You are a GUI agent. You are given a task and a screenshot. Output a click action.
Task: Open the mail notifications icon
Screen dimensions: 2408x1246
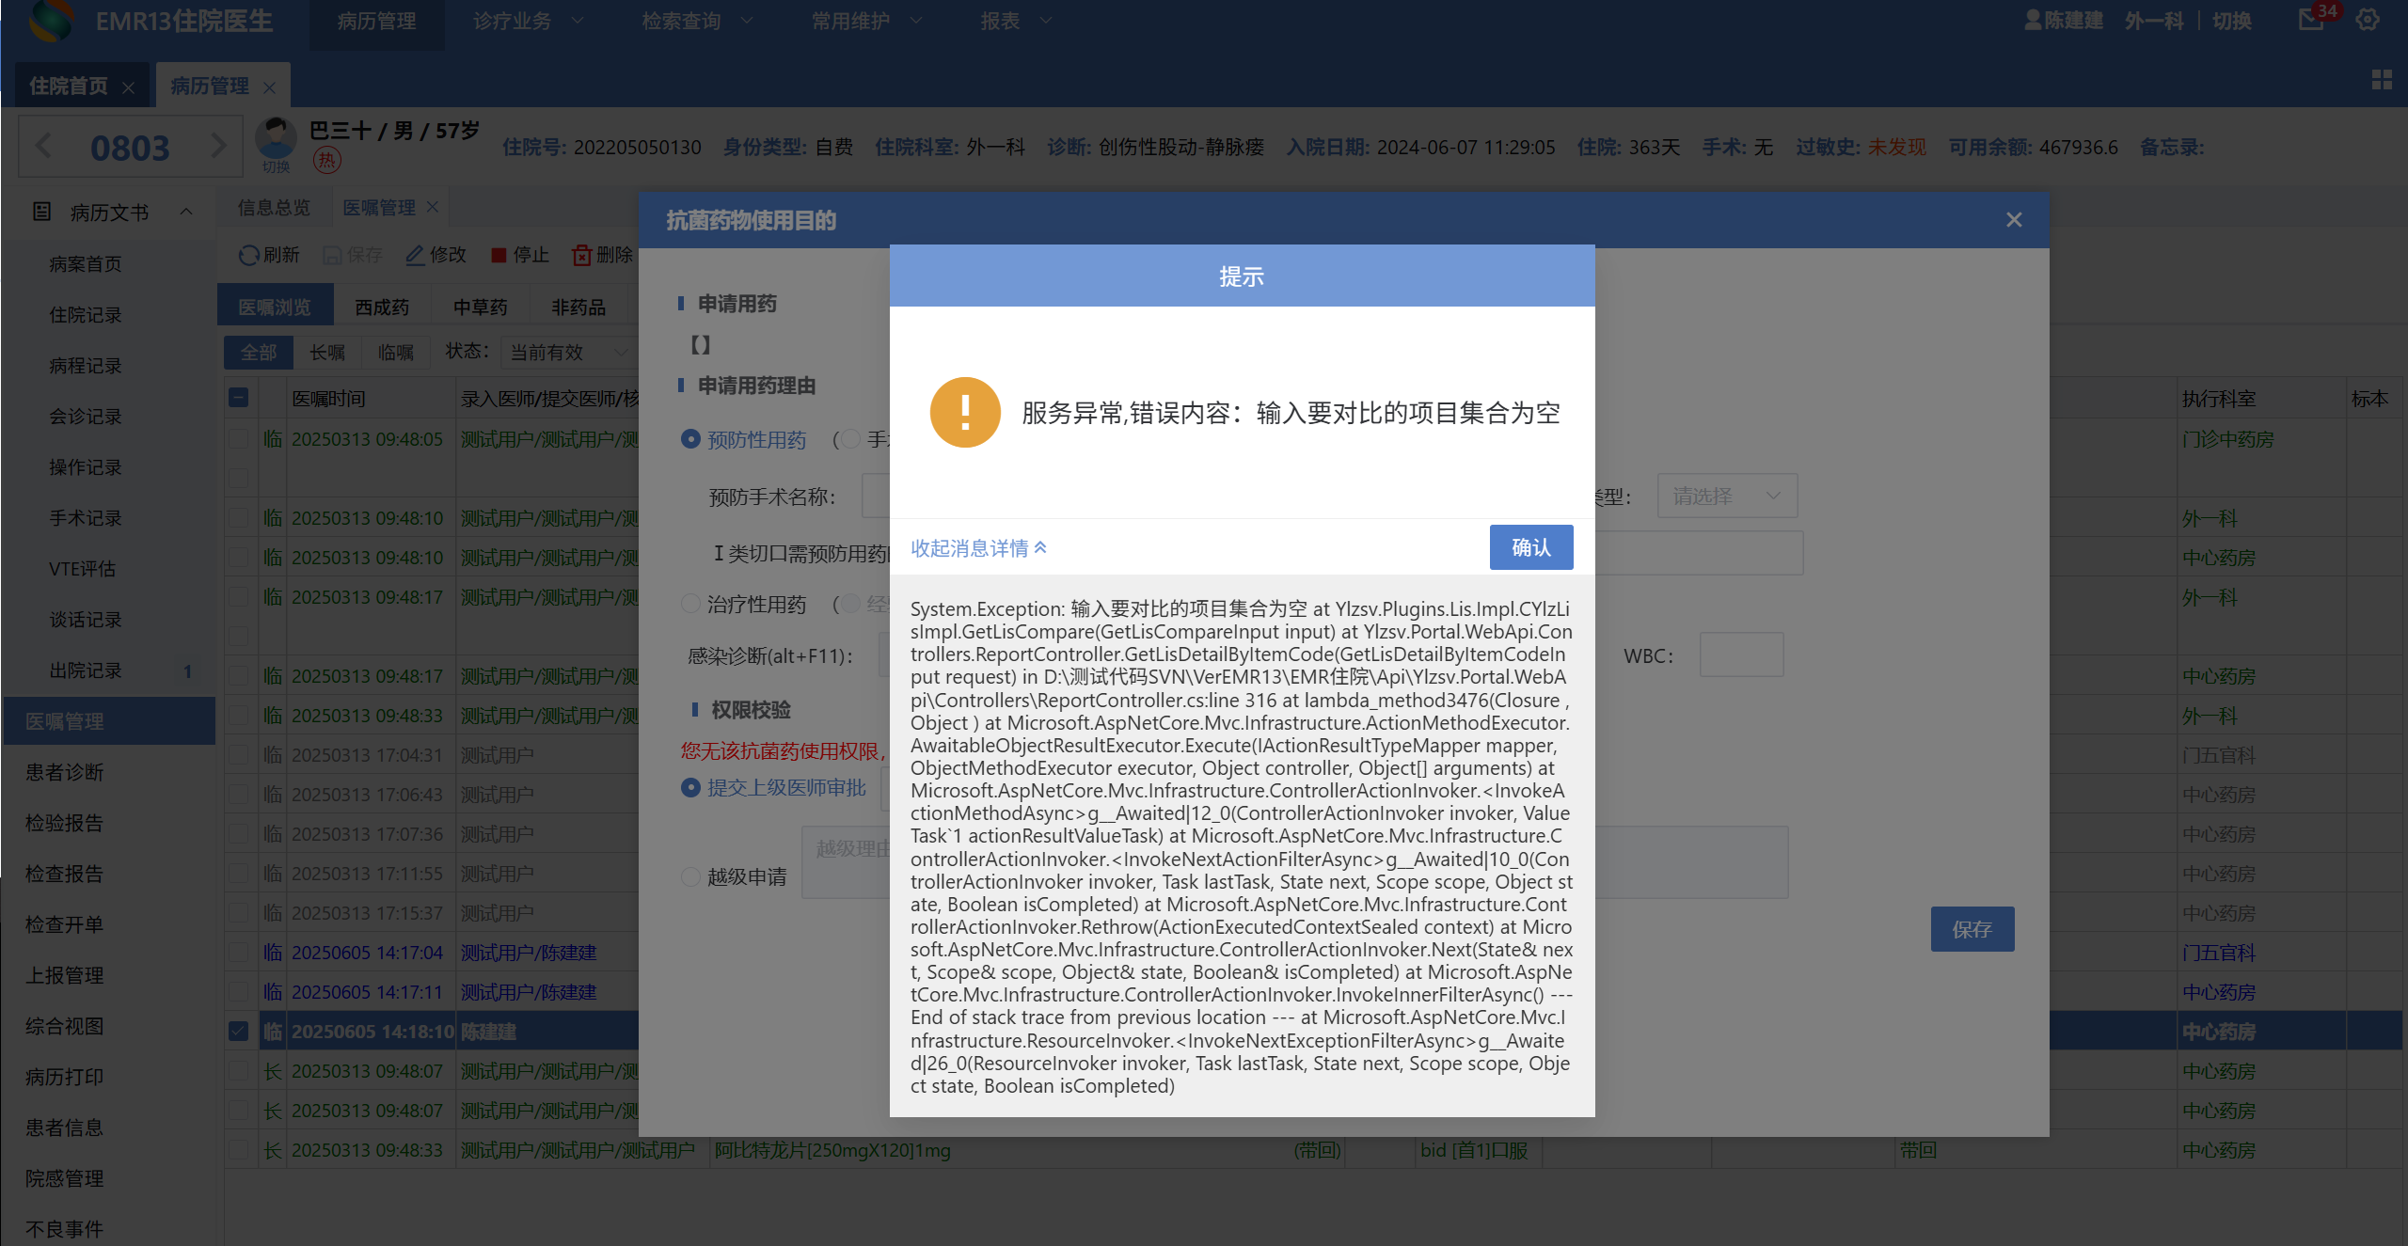click(2311, 20)
